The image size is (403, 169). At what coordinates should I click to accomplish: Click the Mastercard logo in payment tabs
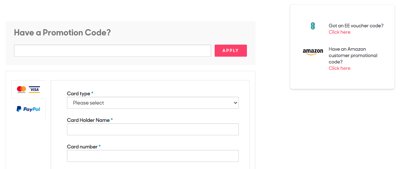pyautogui.click(x=21, y=89)
